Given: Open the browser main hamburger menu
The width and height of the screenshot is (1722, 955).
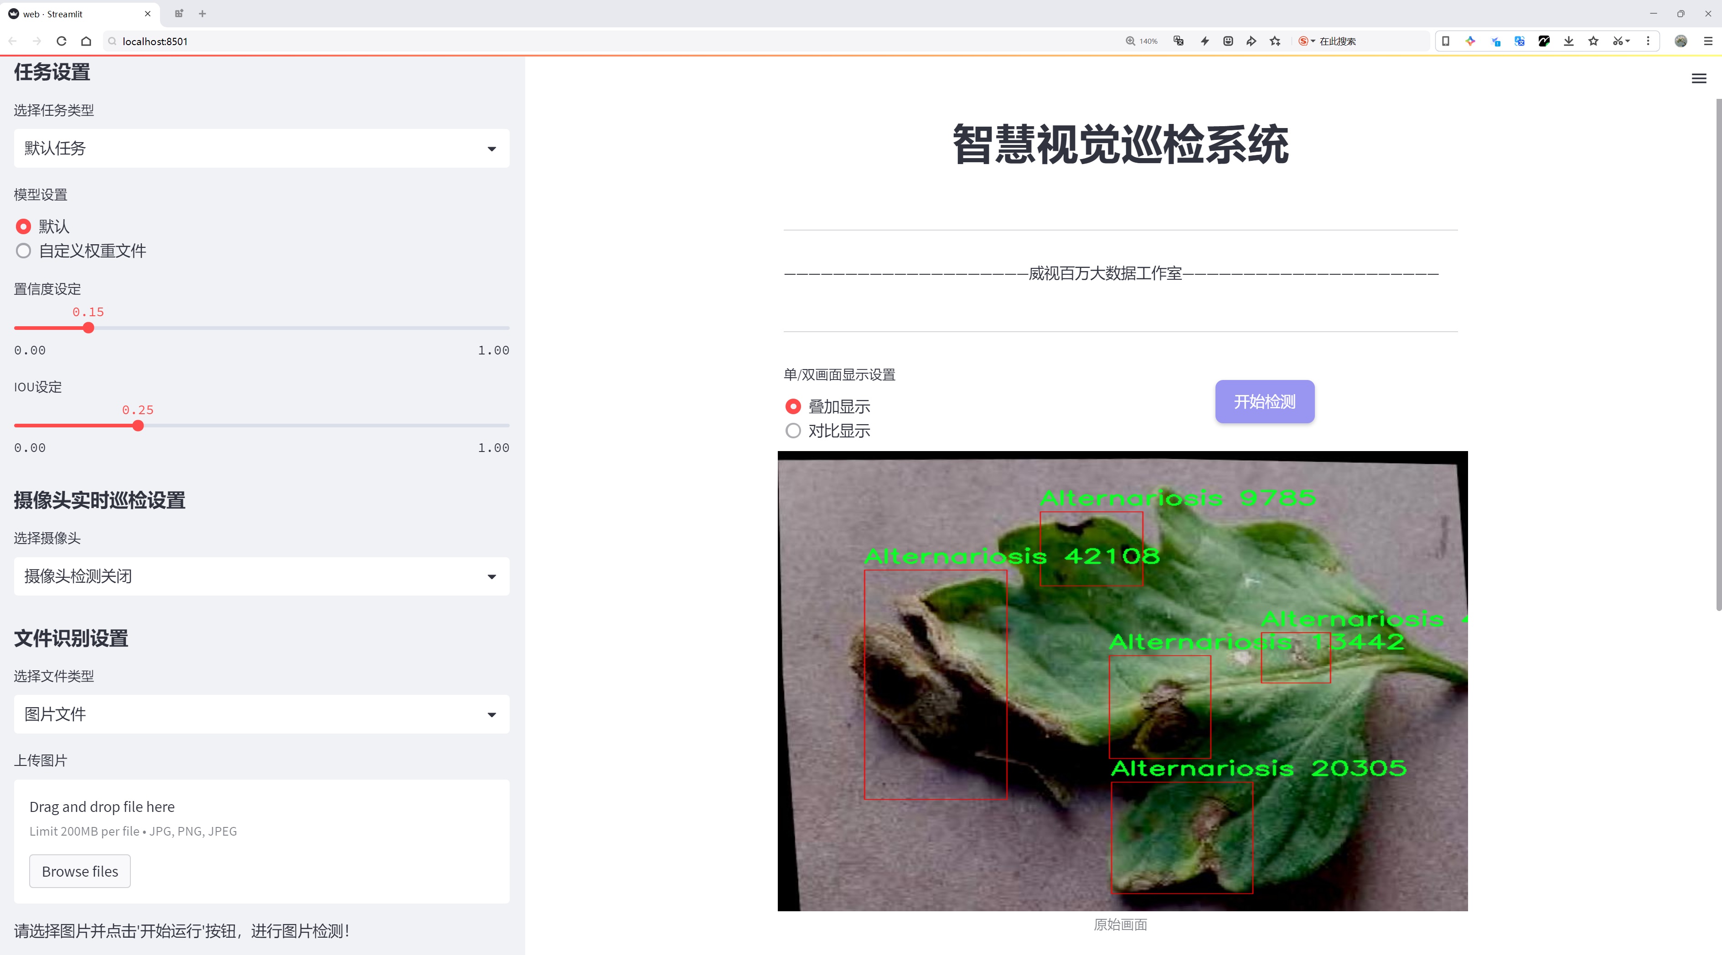Looking at the screenshot, I should pos(1708,41).
